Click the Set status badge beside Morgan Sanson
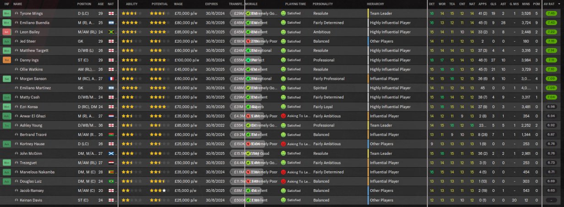 tap(6, 79)
